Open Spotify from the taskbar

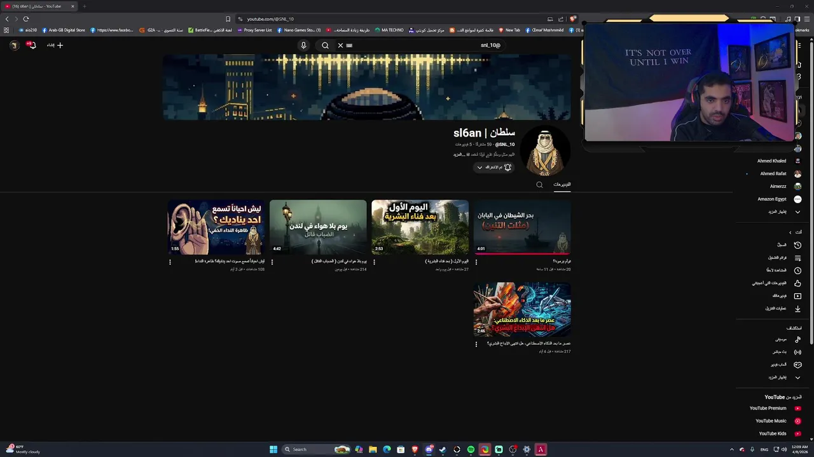[471, 449]
